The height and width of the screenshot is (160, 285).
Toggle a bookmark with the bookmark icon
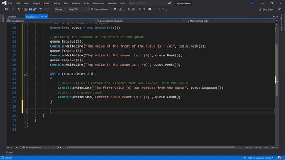coord(150,9)
